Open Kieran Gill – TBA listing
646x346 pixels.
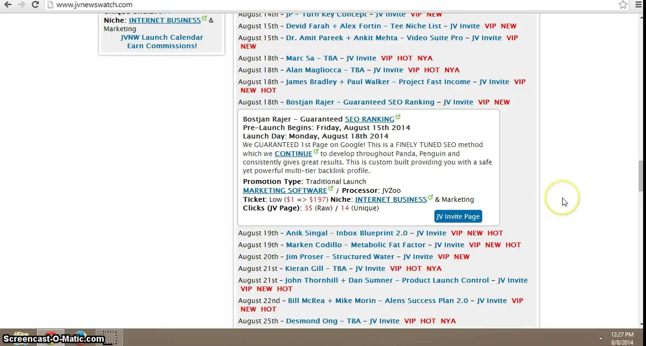(316, 269)
